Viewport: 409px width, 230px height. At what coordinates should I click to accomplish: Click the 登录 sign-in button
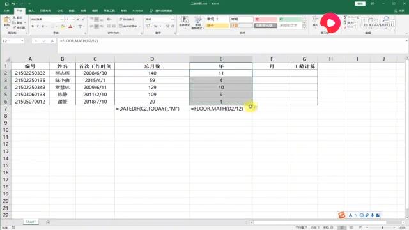coord(360,4)
